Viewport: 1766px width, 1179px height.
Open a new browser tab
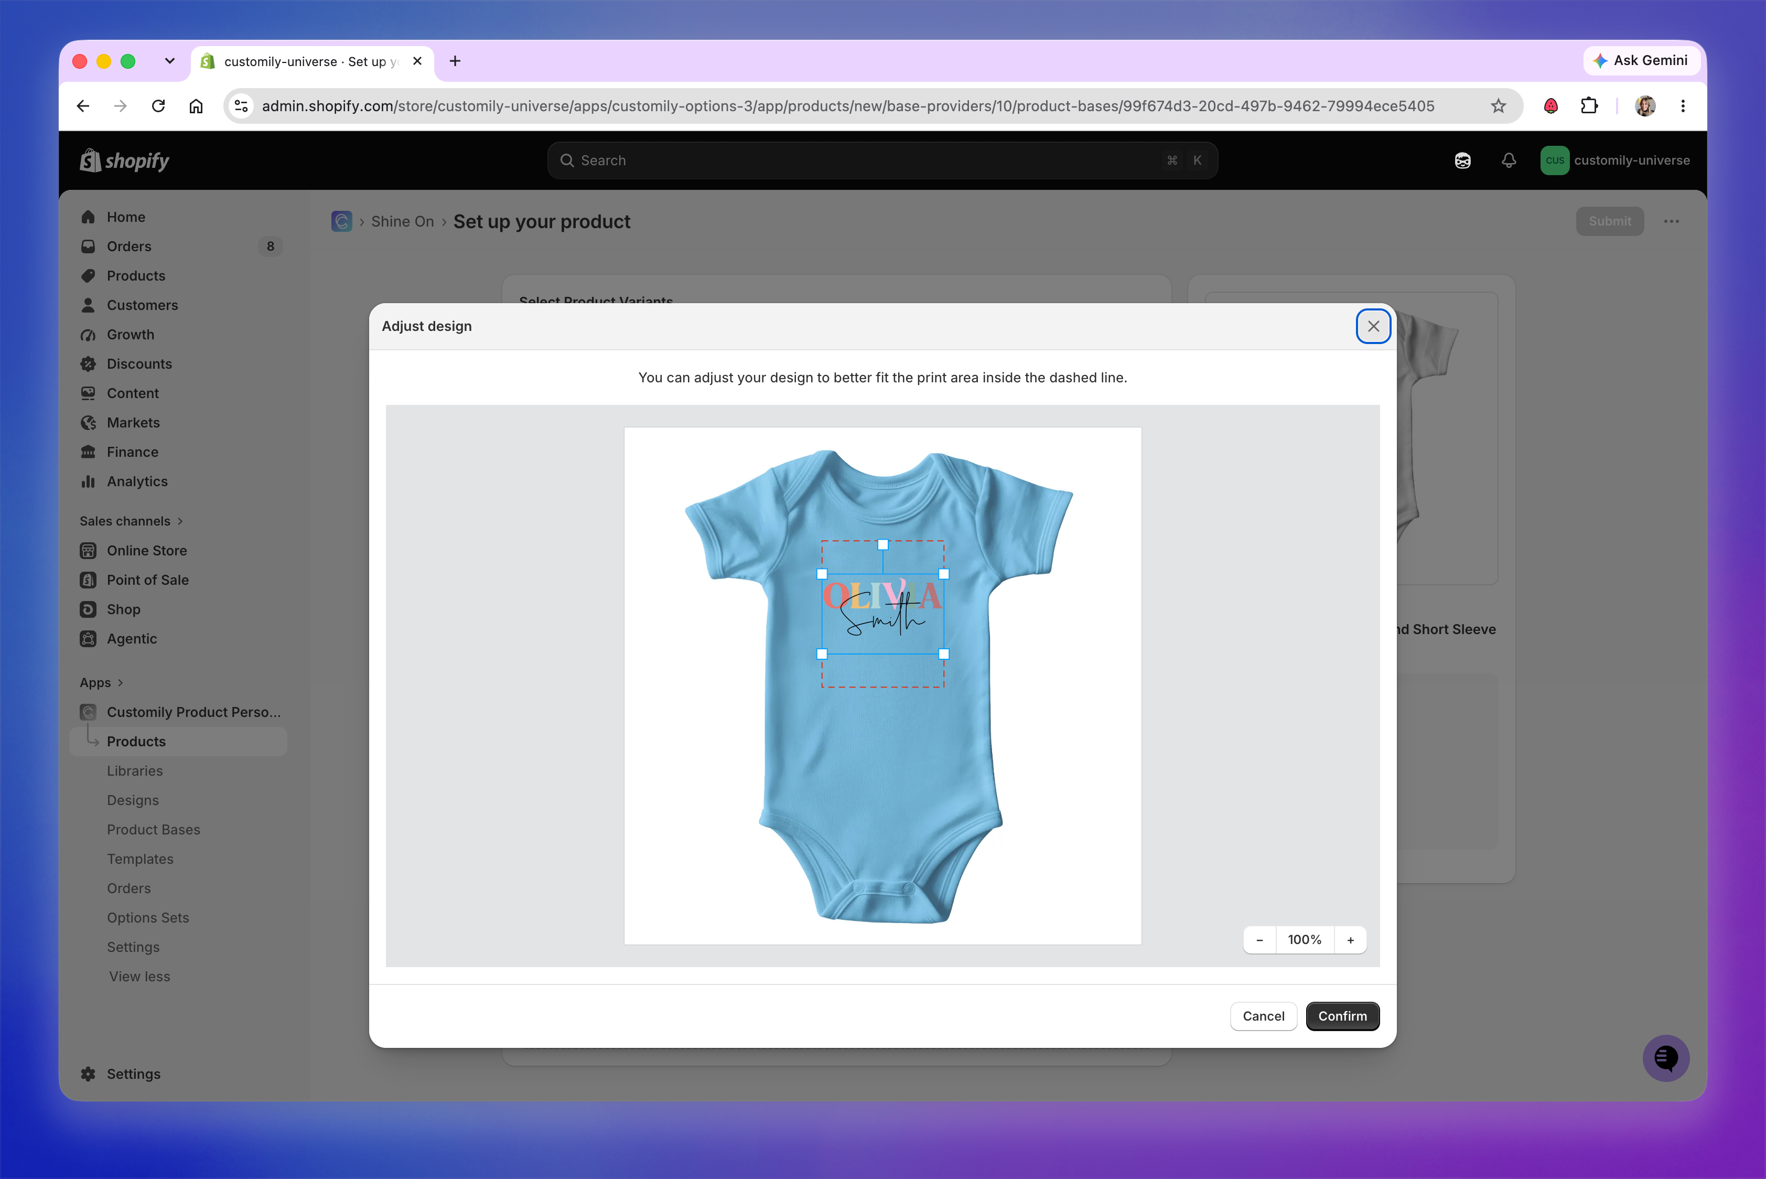pos(455,61)
